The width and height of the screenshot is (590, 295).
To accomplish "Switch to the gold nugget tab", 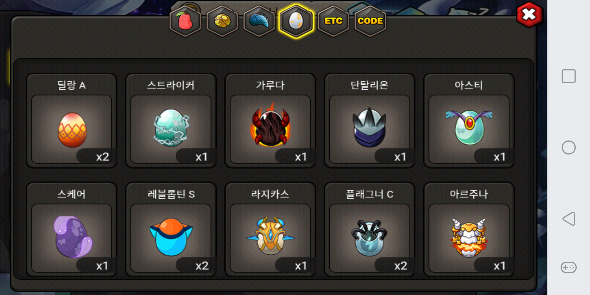I will [x=222, y=21].
